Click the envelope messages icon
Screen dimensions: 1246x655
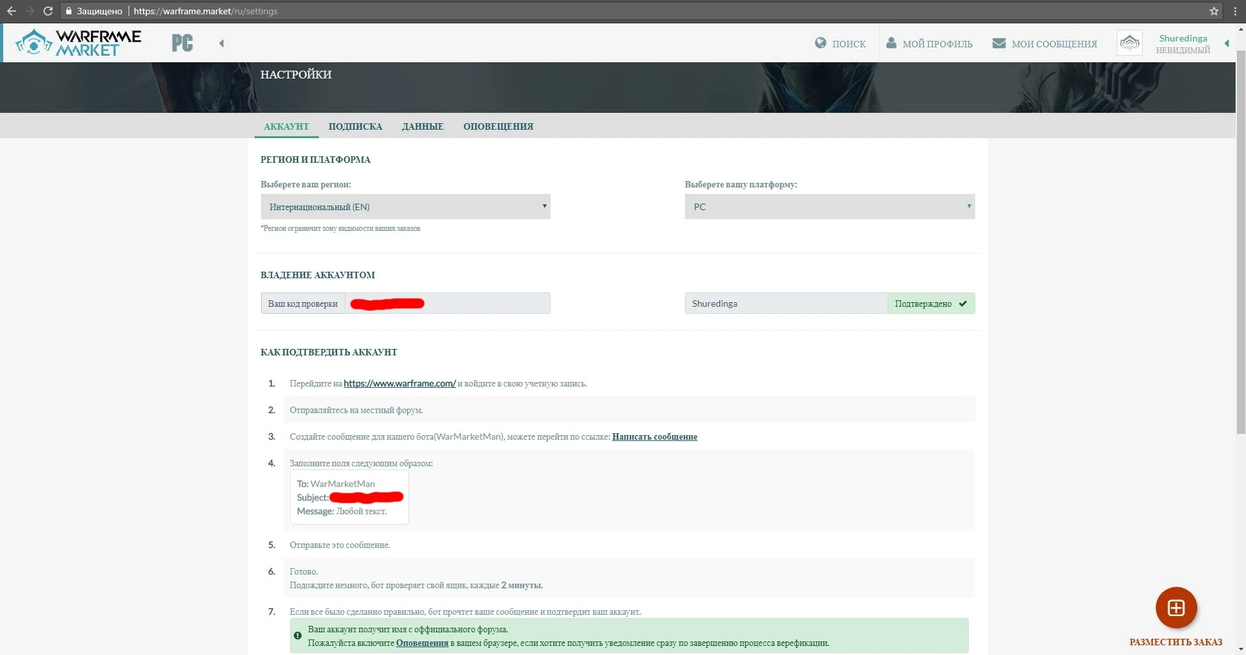(x=999, y=43)
